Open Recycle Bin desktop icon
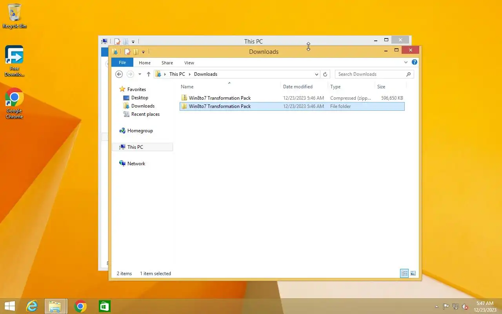The image size is (502, 314). 15,16
